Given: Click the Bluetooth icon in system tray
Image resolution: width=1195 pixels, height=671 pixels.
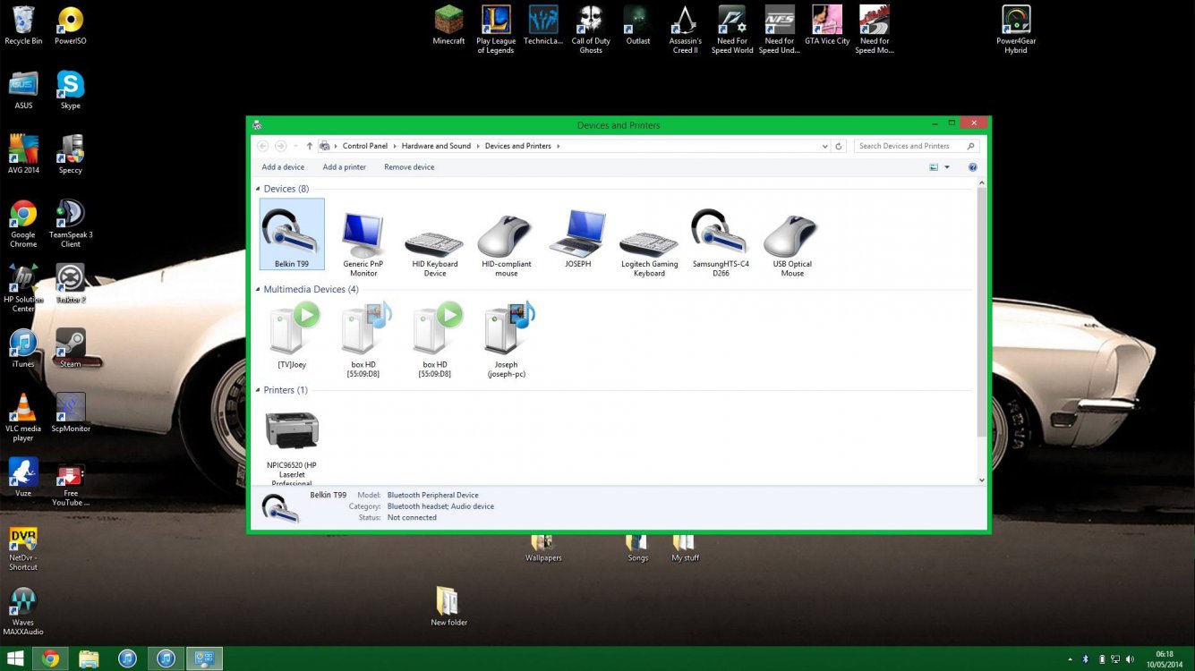Looking at the screenshot, I should tap(1086, 659).
